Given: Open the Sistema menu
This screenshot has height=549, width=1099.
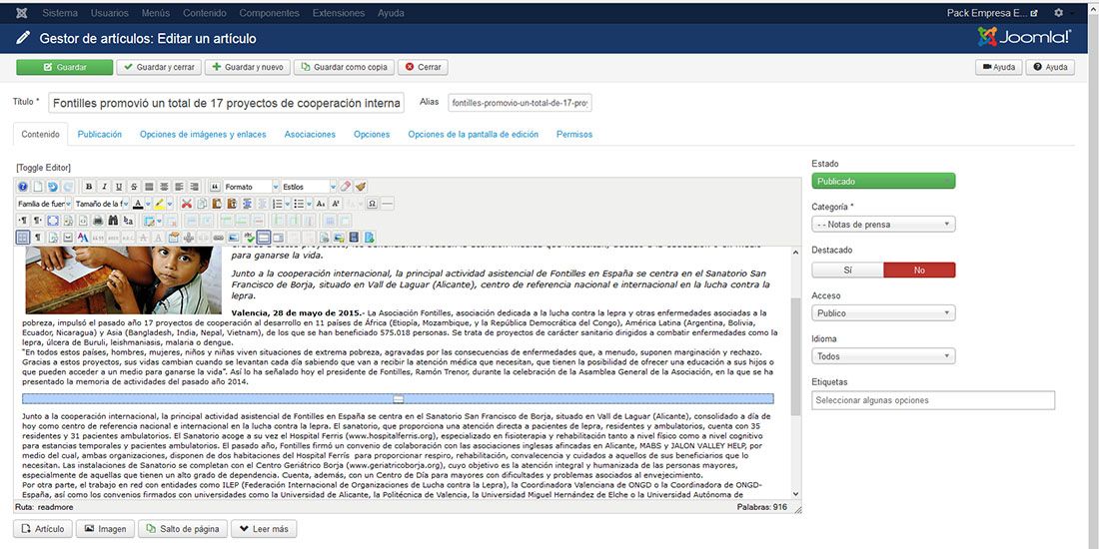Looking at the screenshot, I should [60, 13].
